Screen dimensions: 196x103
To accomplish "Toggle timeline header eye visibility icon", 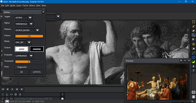I will click(3, 94).
